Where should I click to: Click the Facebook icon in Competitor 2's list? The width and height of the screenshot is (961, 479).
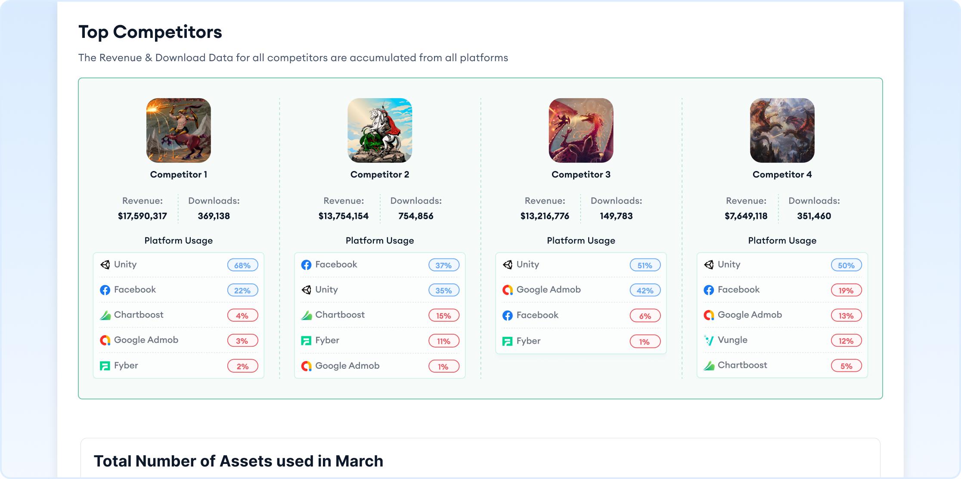tap(307, 264)
